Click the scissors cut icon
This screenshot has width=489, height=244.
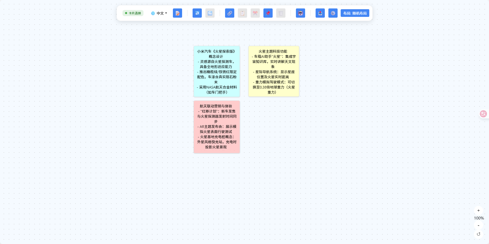[255, 13]
